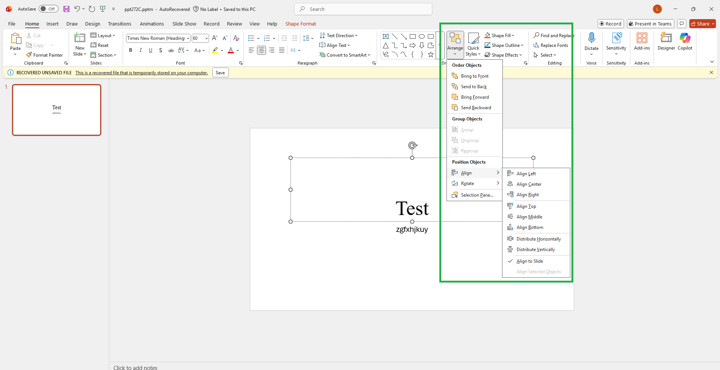Image resolution: width=720 pixels, height=370 pixels.
Task: Toggle Bold formatting
Action: click(131, 50)
